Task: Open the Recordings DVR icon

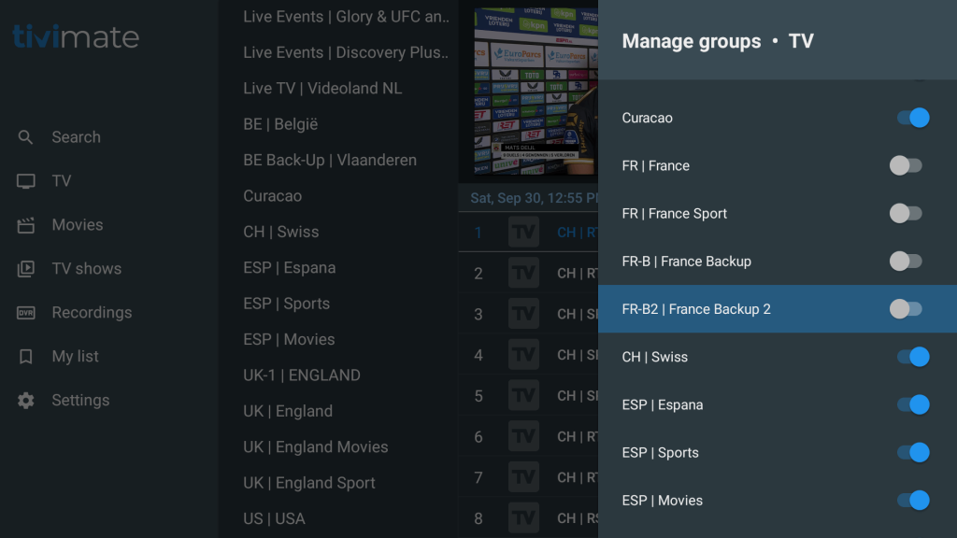Action: pos(26,313)
